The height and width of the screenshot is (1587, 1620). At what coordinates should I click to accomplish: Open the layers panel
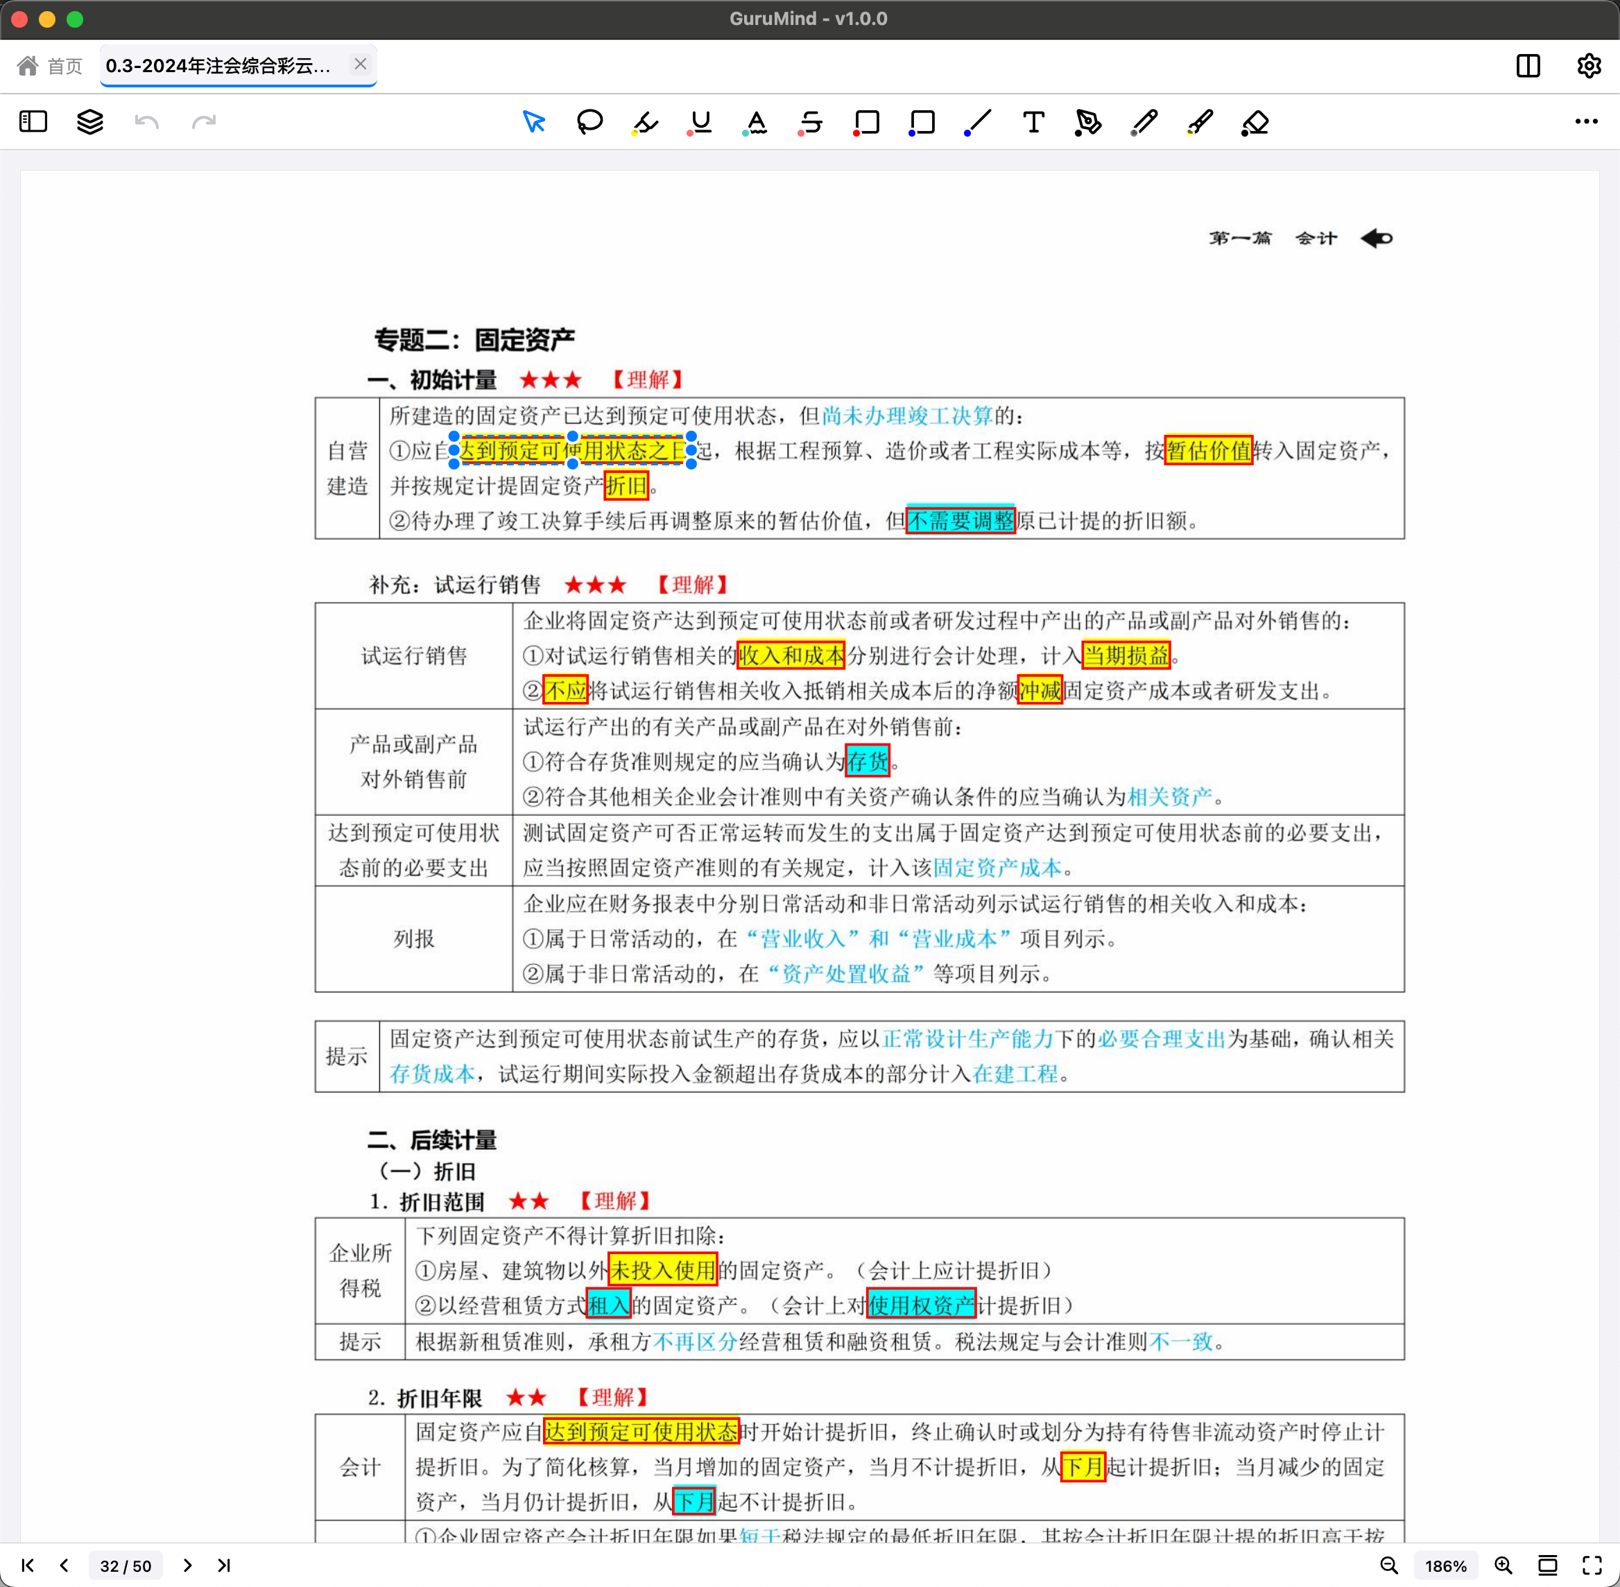[x=90, y=121]
